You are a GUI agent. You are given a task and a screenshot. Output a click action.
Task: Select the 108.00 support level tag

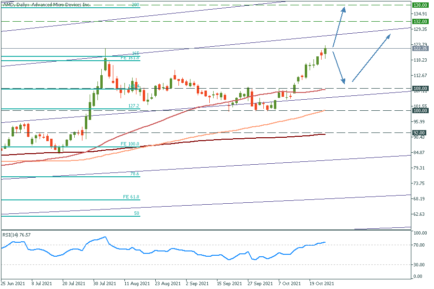pos(420,89)
